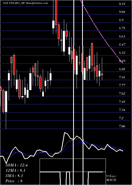This screenshot has height=185, width=132.
Task: Click the 7.91 price axis label
Action: tap(122, 77)
